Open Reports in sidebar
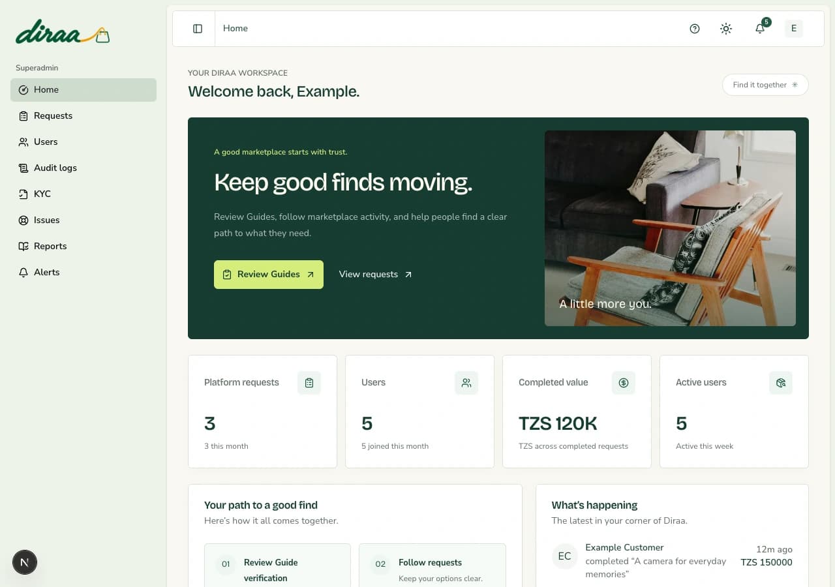 [x=83, y=247]
